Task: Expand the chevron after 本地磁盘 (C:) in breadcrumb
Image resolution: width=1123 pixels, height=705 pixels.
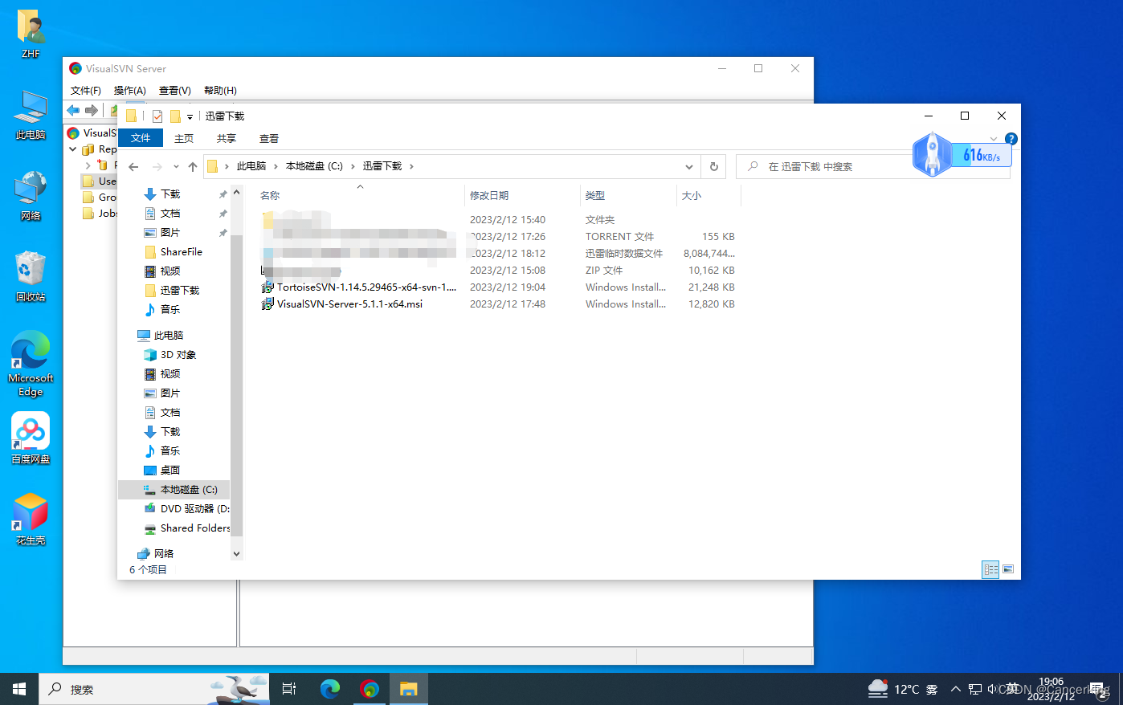Action: [x=353, y=166]
